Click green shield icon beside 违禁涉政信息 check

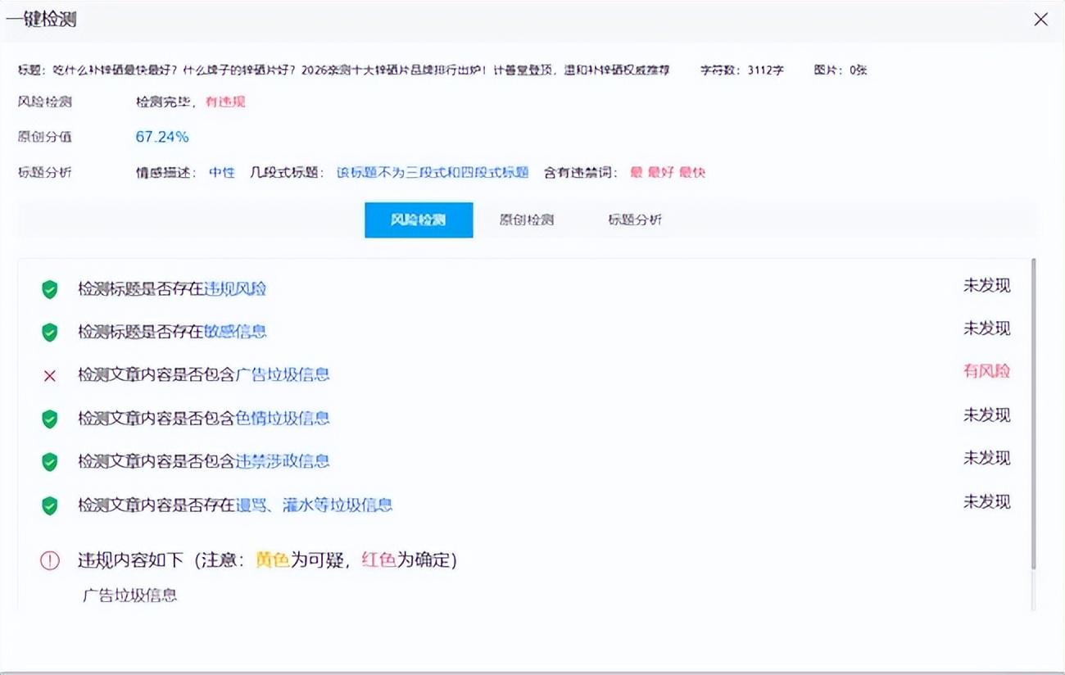[50, 461]
